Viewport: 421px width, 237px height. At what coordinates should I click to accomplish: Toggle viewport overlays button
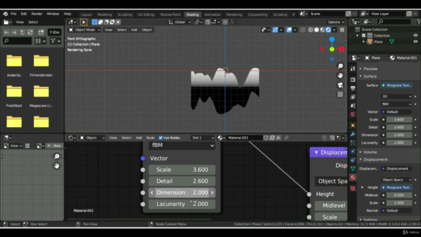(x=289, y=30)
